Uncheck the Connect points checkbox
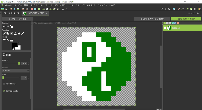This screenshot has height=110, width=202. pos(4,91)
